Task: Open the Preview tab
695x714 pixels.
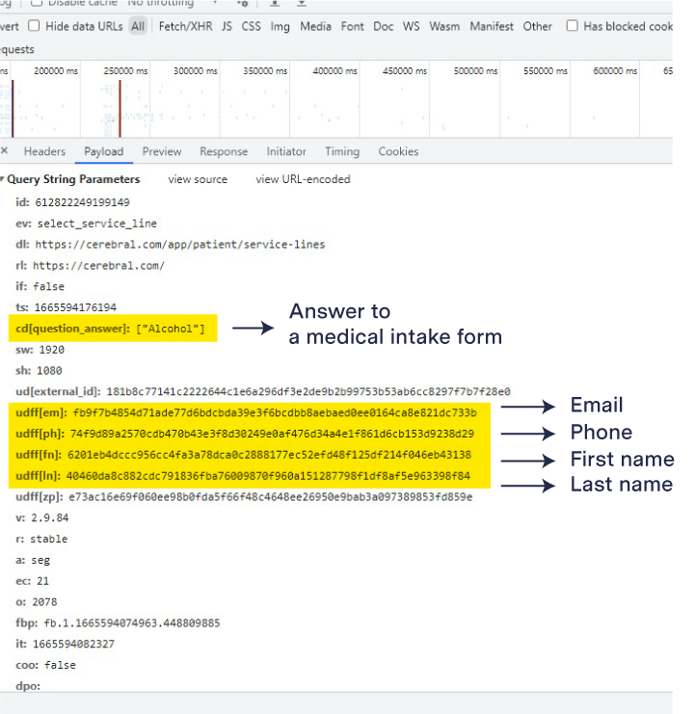Action: (x=162, y=151)
